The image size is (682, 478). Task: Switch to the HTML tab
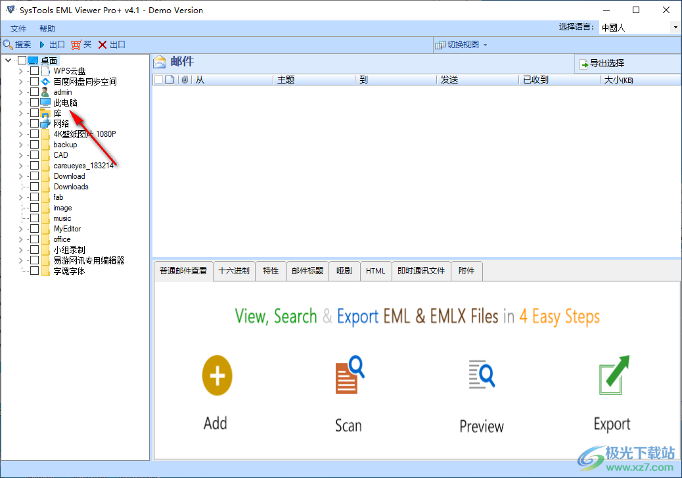click(x=375, y=270)
